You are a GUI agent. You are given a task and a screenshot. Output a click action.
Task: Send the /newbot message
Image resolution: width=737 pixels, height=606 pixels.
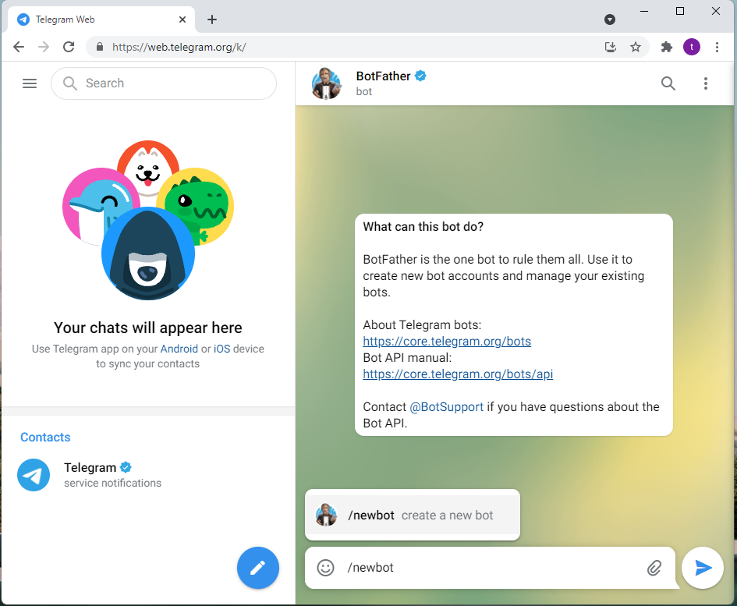(x=703, y=568)
